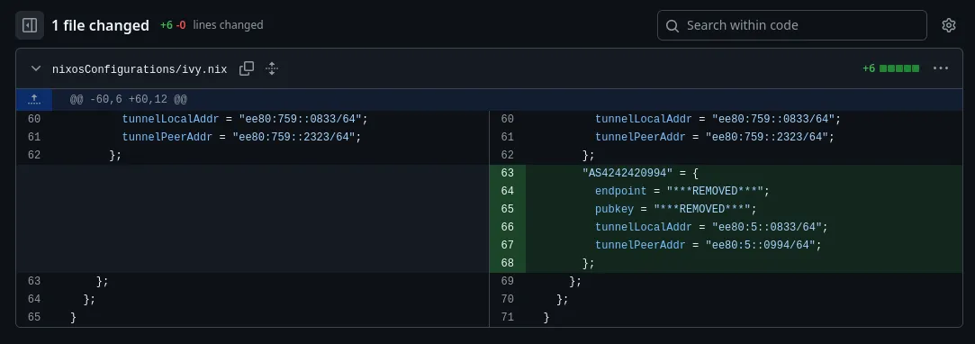The width and height of the screenshot is (975, 344).
Task: Click right-side line number 71
Action: point(508,317)
